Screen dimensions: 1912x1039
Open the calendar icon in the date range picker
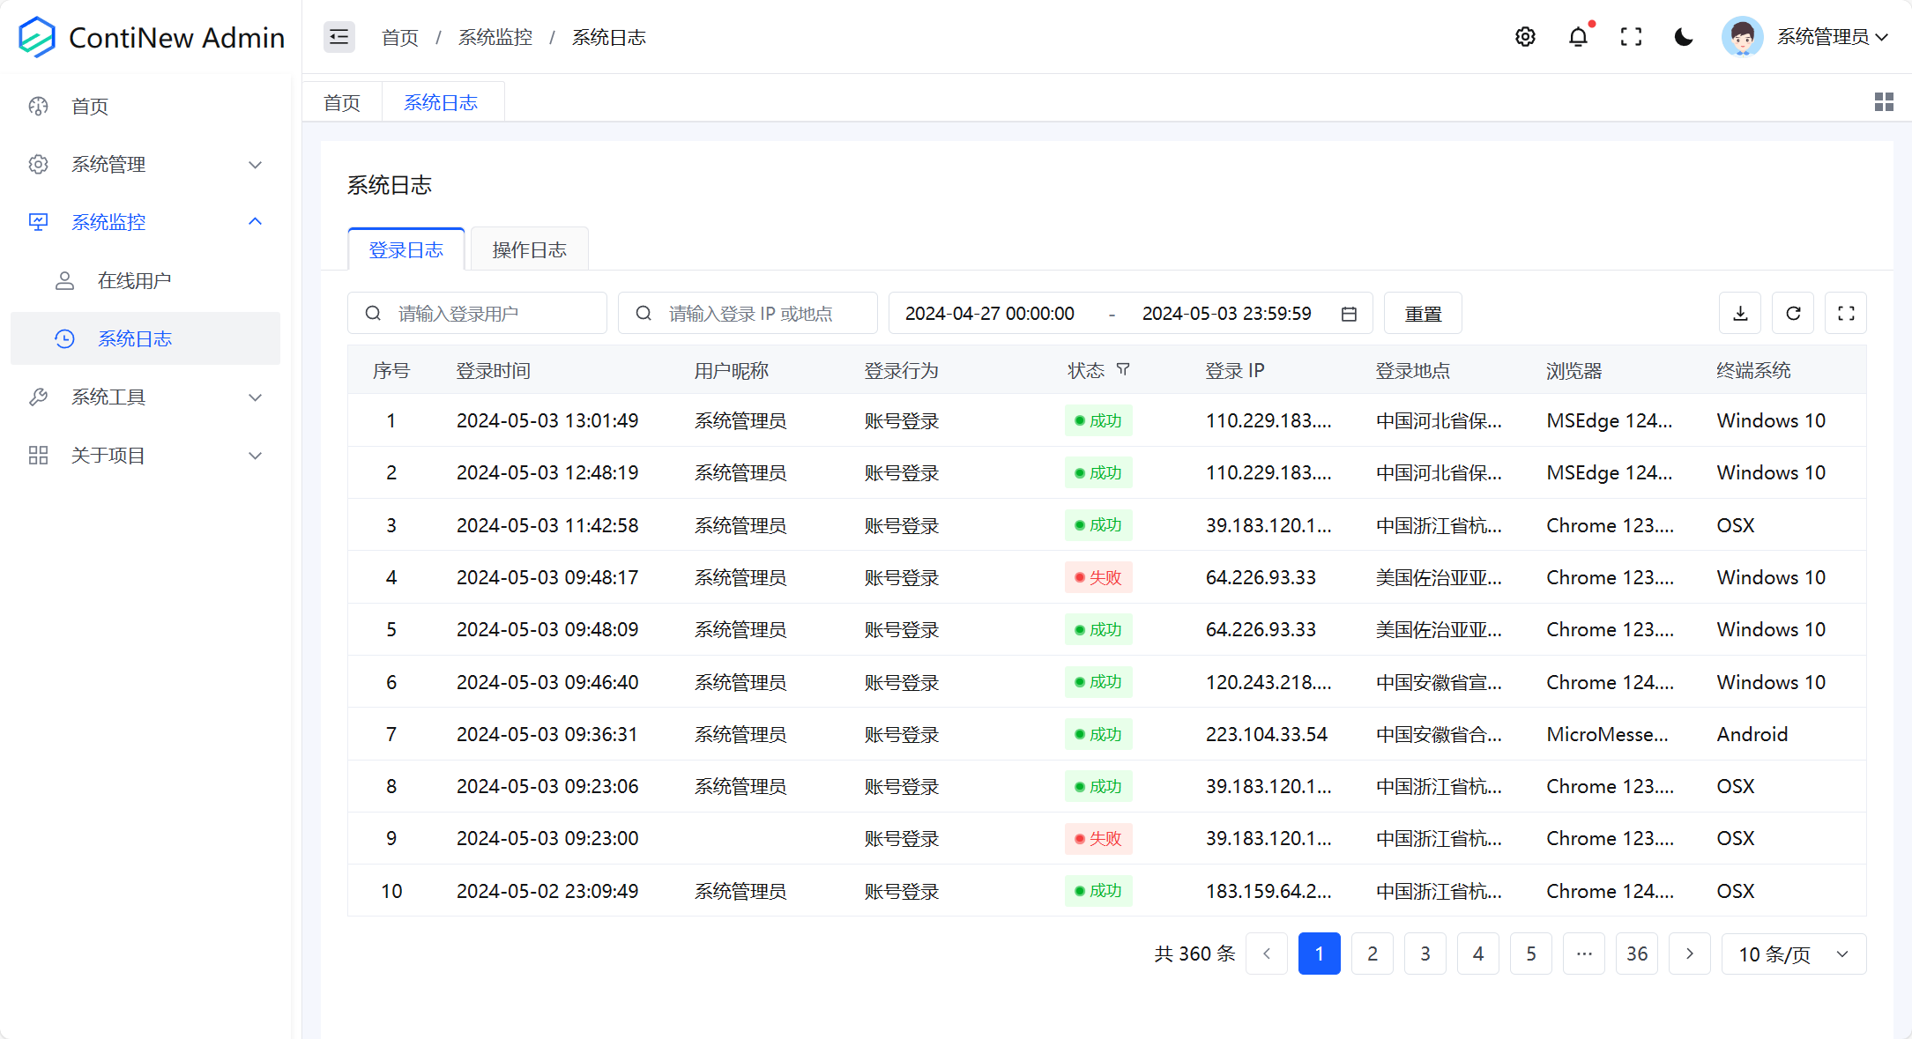tap(1348, 313)
